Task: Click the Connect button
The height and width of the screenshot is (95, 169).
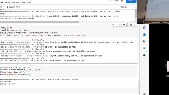Action: click(124, 7)
